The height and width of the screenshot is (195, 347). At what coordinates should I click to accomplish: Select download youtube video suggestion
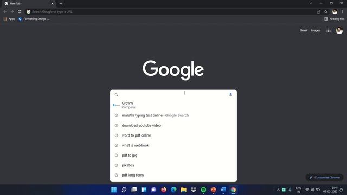[x=173, y=125]
